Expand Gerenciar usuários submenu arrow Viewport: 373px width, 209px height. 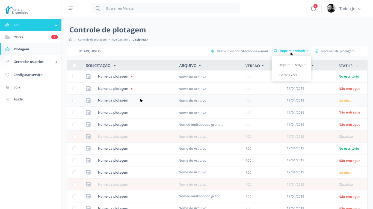56,62
